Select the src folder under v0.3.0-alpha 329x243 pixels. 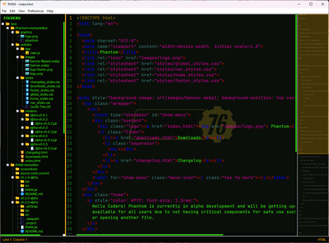tap(27, 215)
